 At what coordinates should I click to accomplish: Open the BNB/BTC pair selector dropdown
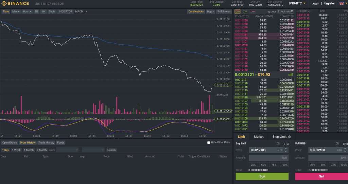(x=297, y=3)
